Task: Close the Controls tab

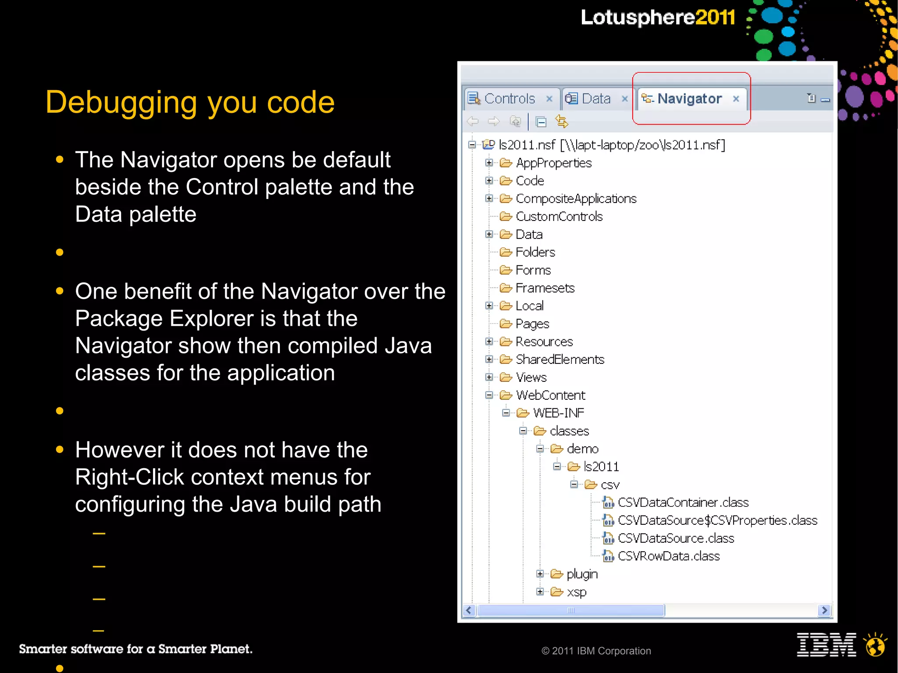Action: pos(549,99)
